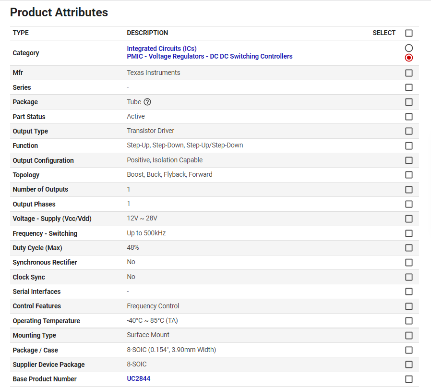Open the Integrated Circuits (ICs) link
This screenshot has height=389, width=431.
[x=161, y=49]
